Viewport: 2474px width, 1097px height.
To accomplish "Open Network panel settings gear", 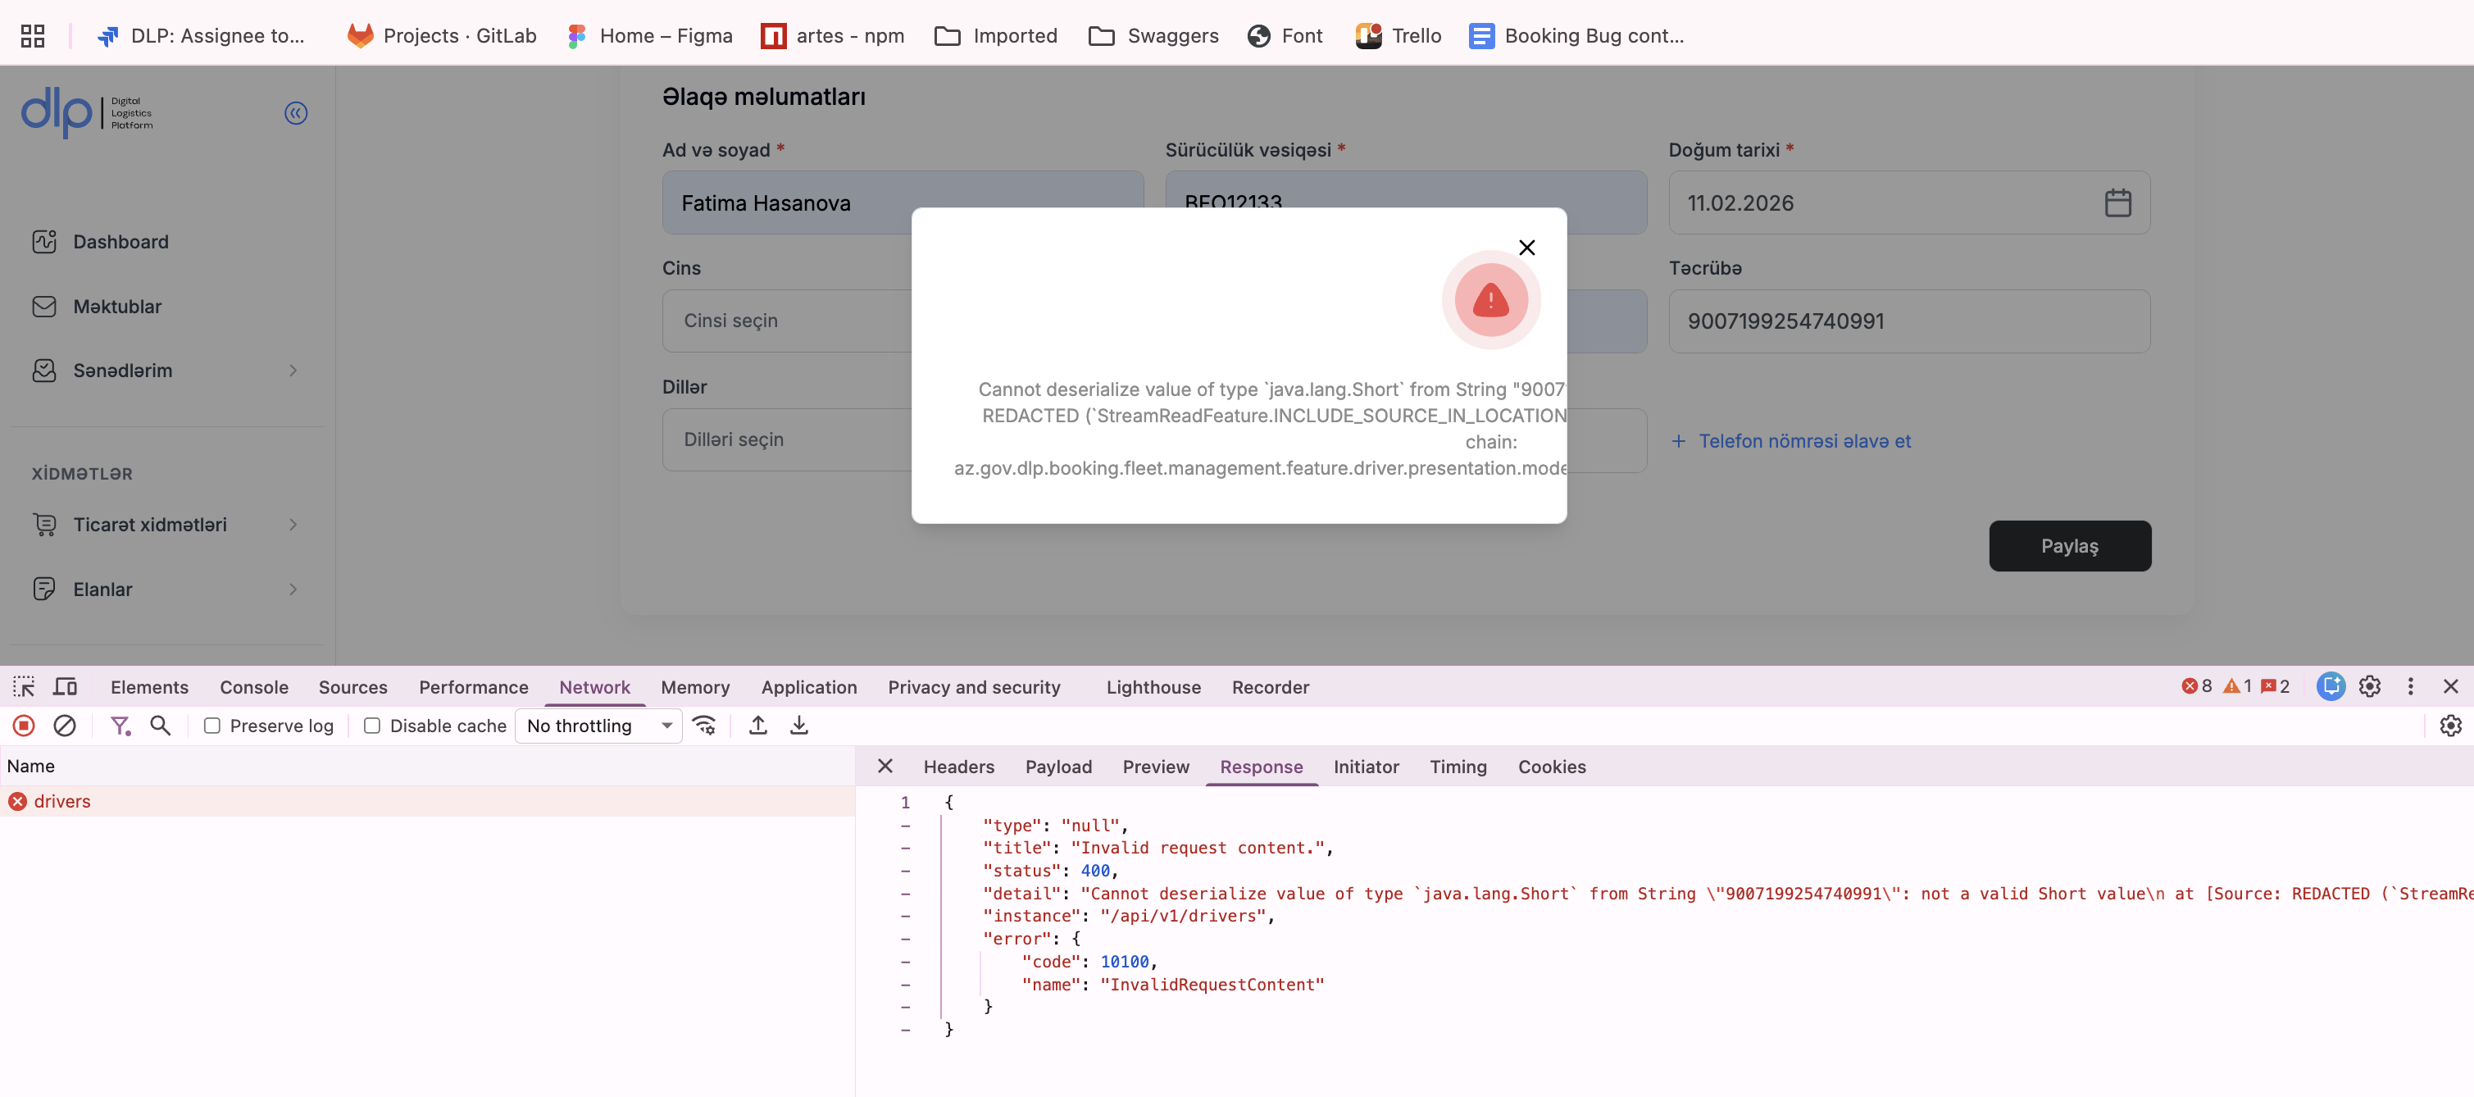I will (2450, 726).
